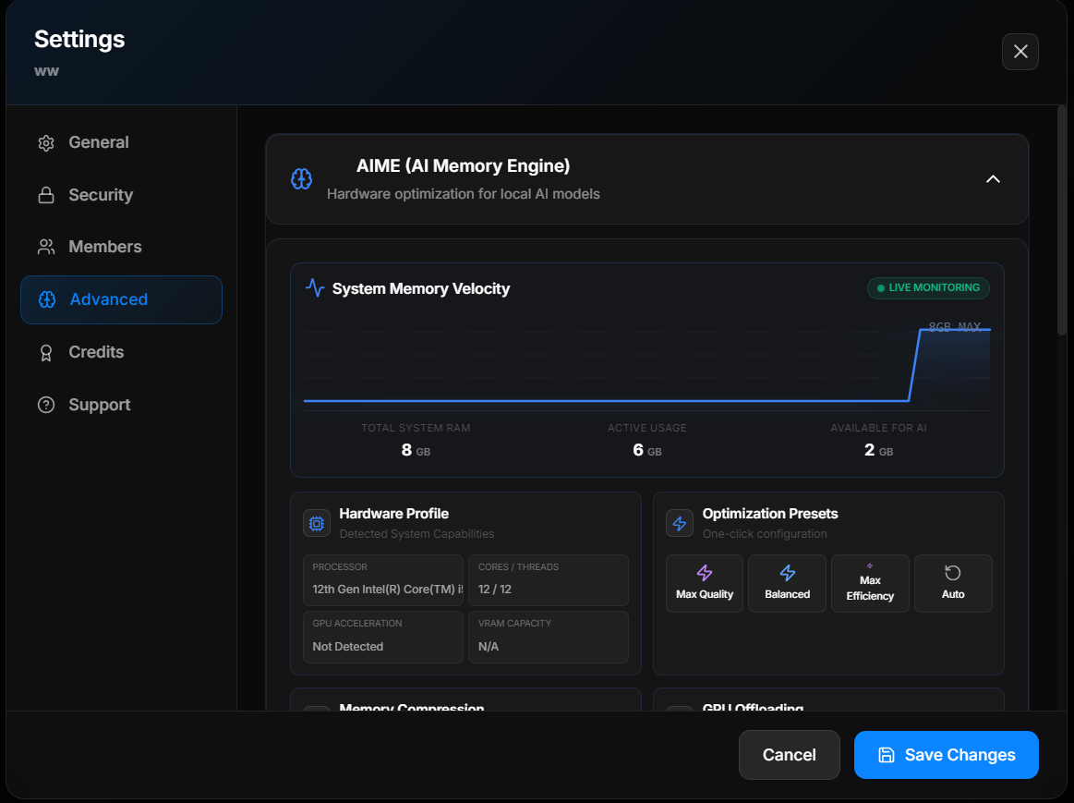Click the Hardware Profile chip icon
Image resolution: width=1074 pixels, height=803 pixels.
[x=317, y=523]
